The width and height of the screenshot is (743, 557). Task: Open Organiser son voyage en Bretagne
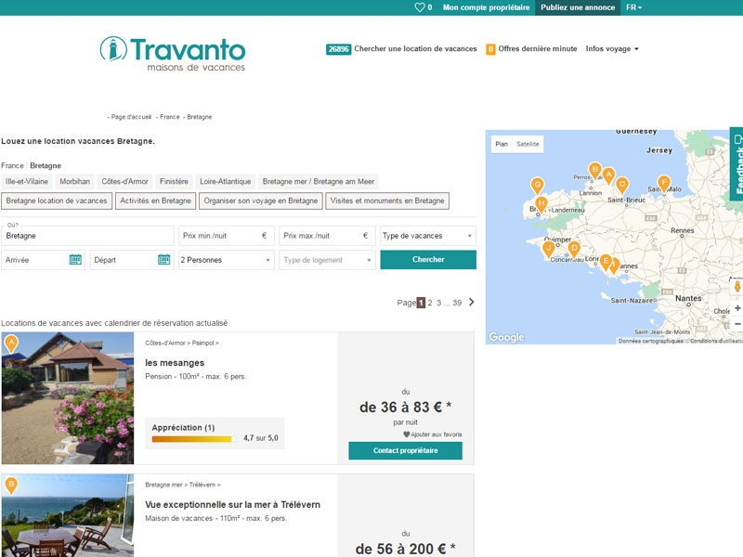point(261,201)
